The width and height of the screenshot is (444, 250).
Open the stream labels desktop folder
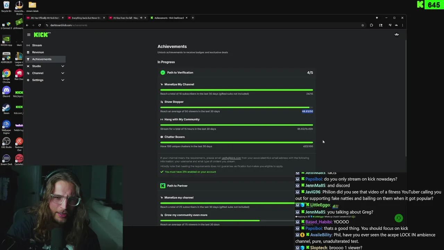tap(32, 7)
